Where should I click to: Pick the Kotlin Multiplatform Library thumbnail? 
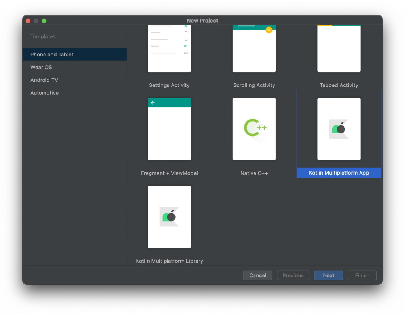169,217
